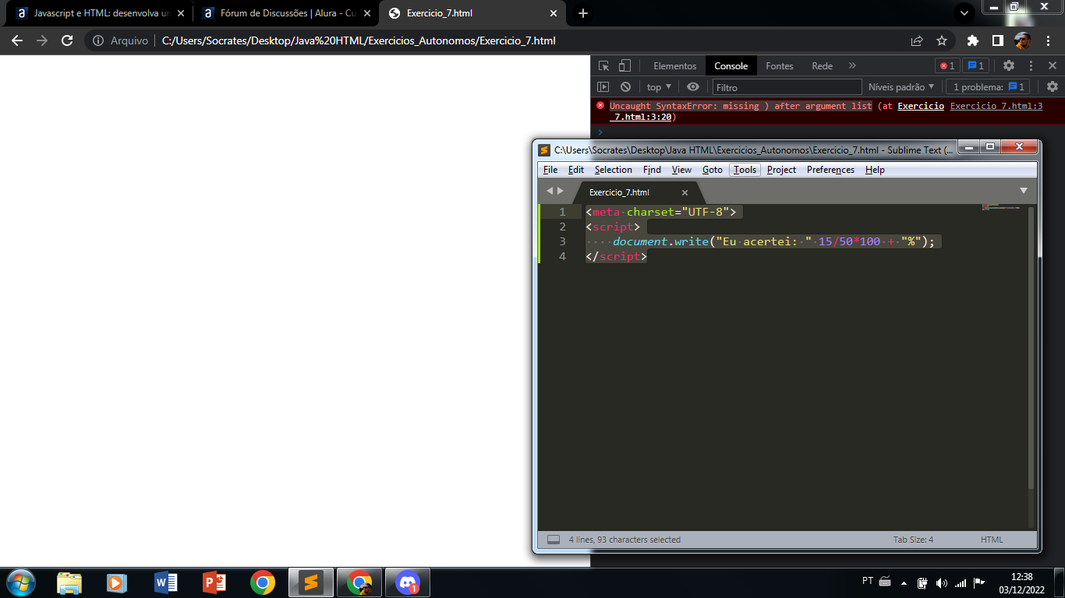Open the Chrome tab search dropdown

pos(964,13)
